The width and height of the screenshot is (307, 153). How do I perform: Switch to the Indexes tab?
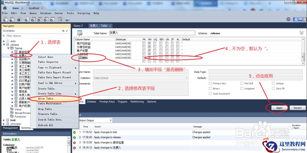click(x=91, y=102)
